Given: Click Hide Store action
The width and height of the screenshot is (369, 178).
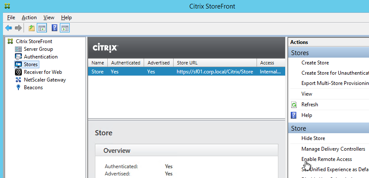Looking at the screenshot, I should 313,138.
